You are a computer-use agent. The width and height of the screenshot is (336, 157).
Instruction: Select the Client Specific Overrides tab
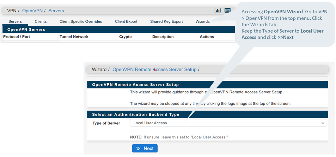[x=81, y=21]
